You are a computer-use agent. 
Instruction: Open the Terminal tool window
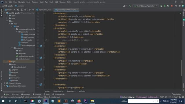37,94
